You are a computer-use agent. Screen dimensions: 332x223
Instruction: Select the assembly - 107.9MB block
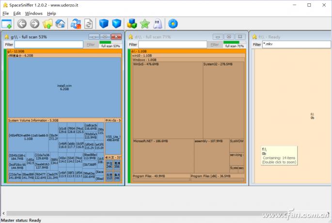[212, 156]
